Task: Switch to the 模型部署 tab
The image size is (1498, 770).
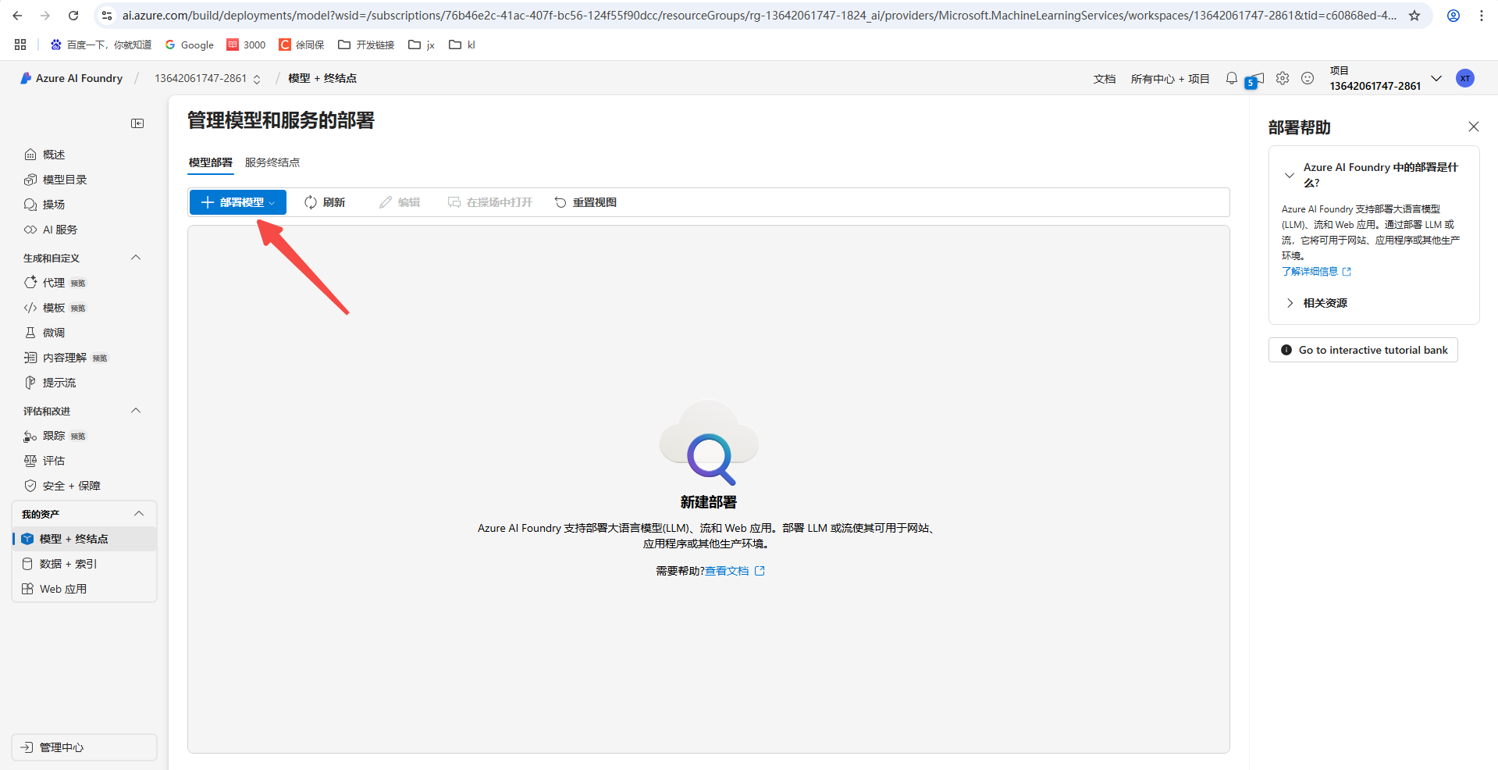Action: [211, 162]
